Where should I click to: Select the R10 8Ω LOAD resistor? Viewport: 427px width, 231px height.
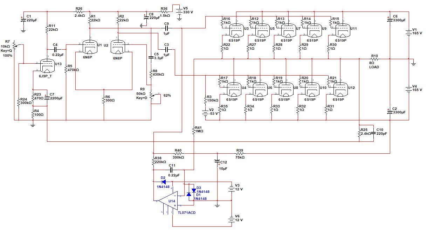point(375,59)
